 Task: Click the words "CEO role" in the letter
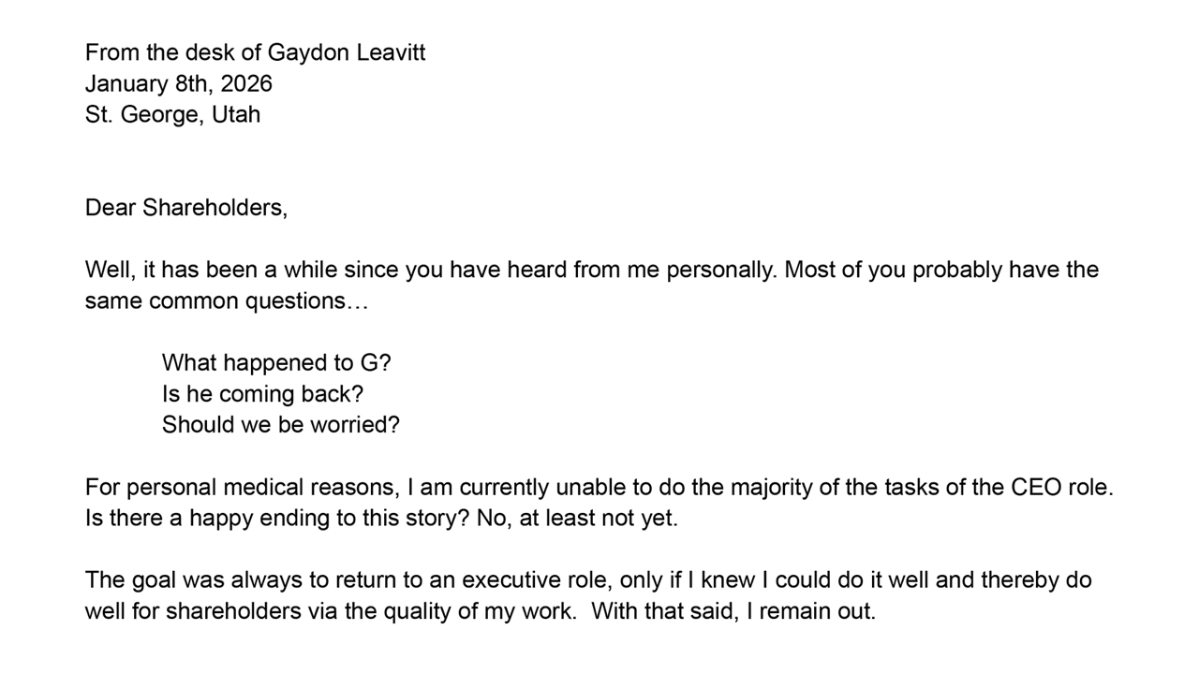[1060, 487]
